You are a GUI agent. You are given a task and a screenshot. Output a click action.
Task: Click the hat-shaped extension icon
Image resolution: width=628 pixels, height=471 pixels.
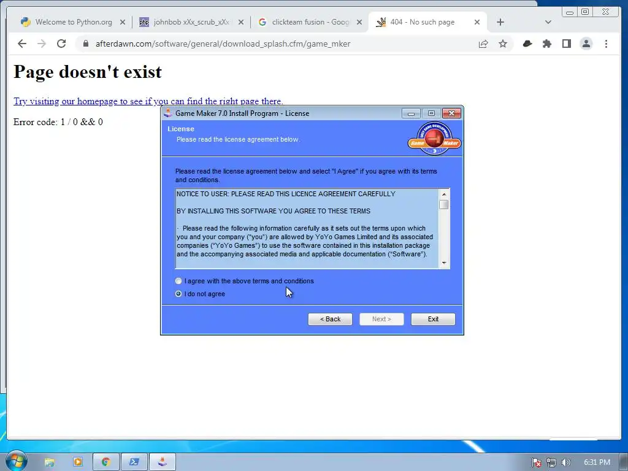tap(527, 44)
